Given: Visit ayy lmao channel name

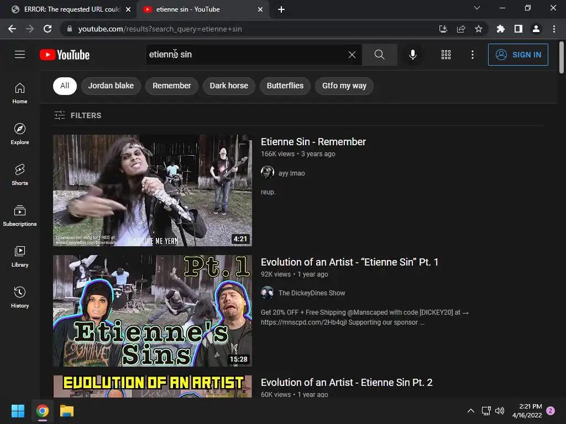Looking at the screenshot, I should [292, 173].
